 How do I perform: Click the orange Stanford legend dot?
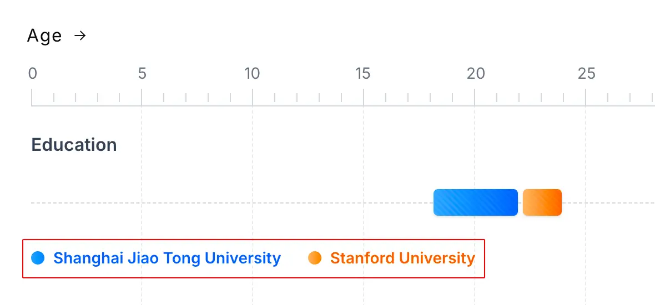315,258
